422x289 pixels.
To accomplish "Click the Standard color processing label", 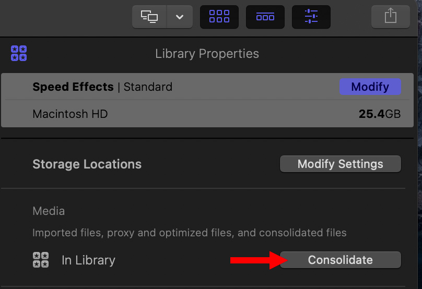I will [x=148, y=87].
